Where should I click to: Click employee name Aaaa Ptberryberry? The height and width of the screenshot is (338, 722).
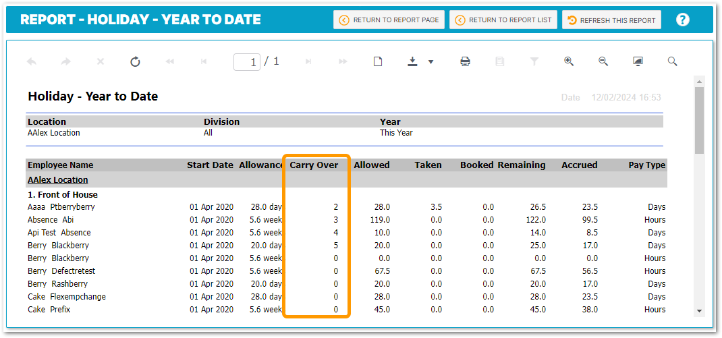(x=61, y=206)
